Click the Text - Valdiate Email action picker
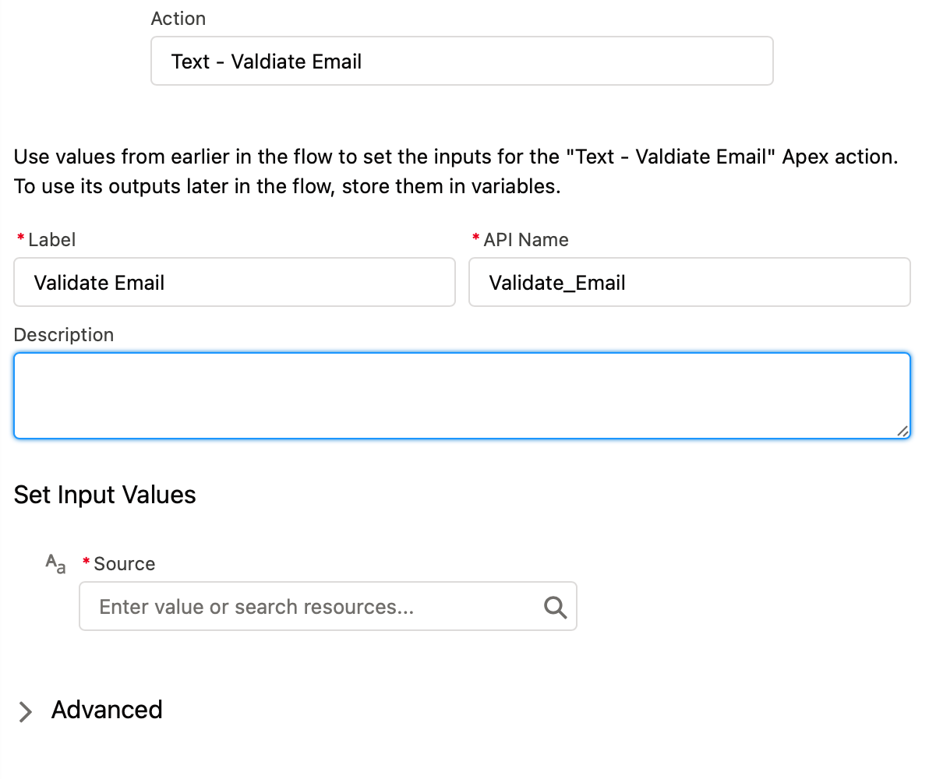Viewport: 929px width, 779px height. click(461, 61)
